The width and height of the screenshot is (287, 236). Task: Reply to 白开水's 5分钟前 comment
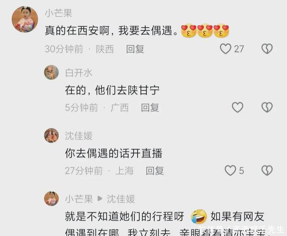[x=150, y=107]
